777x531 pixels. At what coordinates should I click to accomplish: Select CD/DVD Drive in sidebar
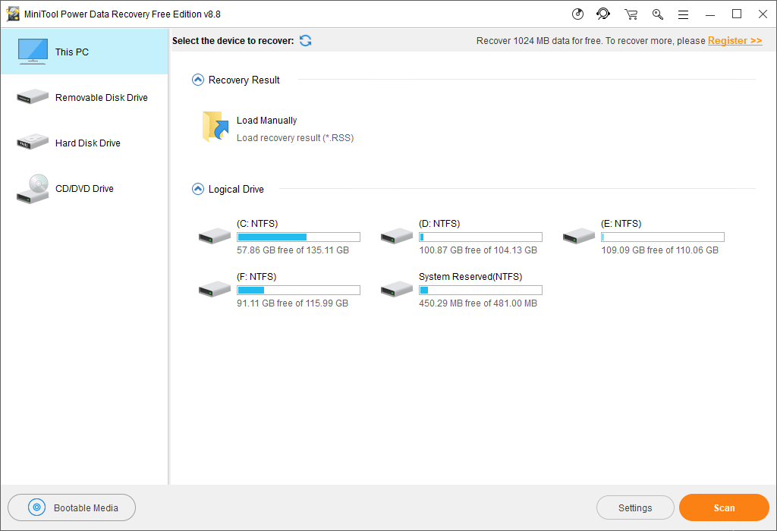click(85, 189)
